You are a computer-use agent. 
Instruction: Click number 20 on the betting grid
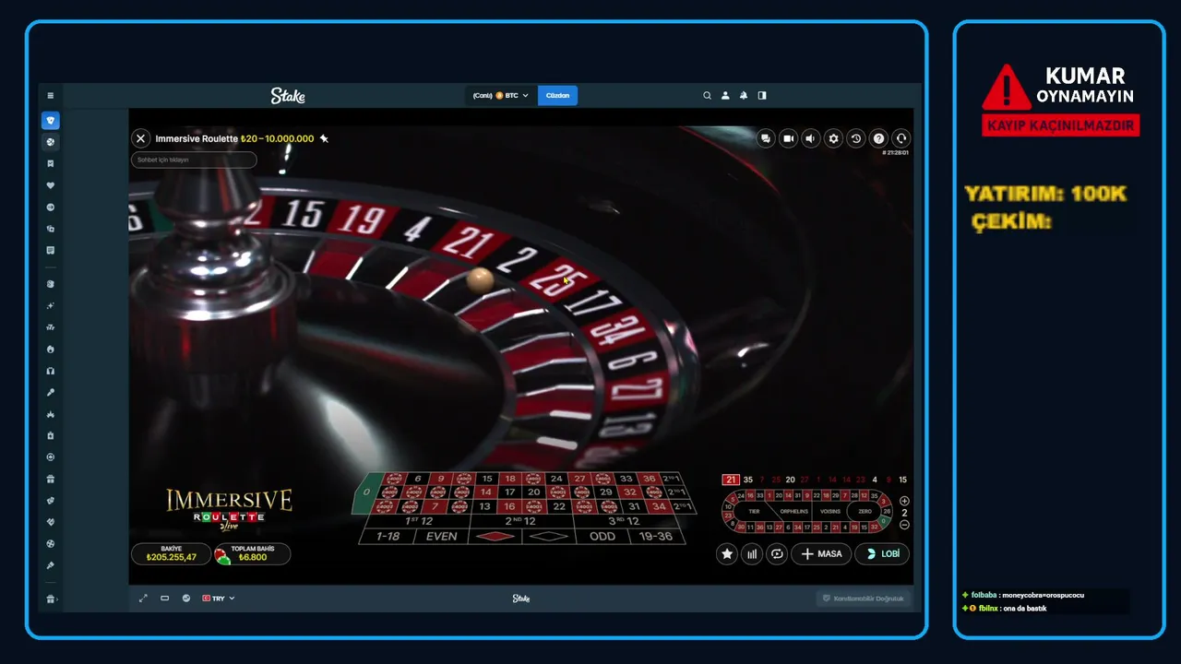pos(533,492)
